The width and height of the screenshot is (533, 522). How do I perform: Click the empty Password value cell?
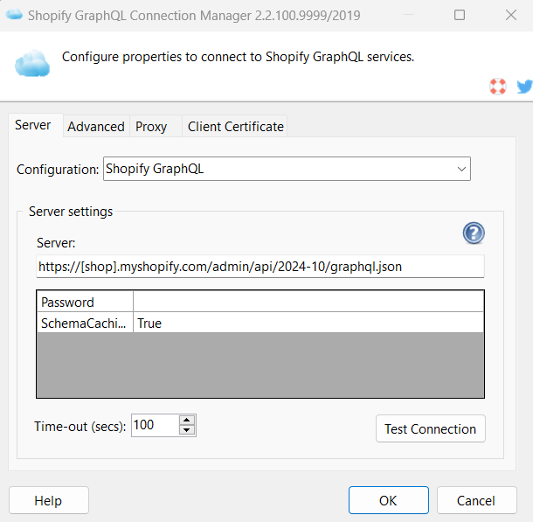pos(308,302)
